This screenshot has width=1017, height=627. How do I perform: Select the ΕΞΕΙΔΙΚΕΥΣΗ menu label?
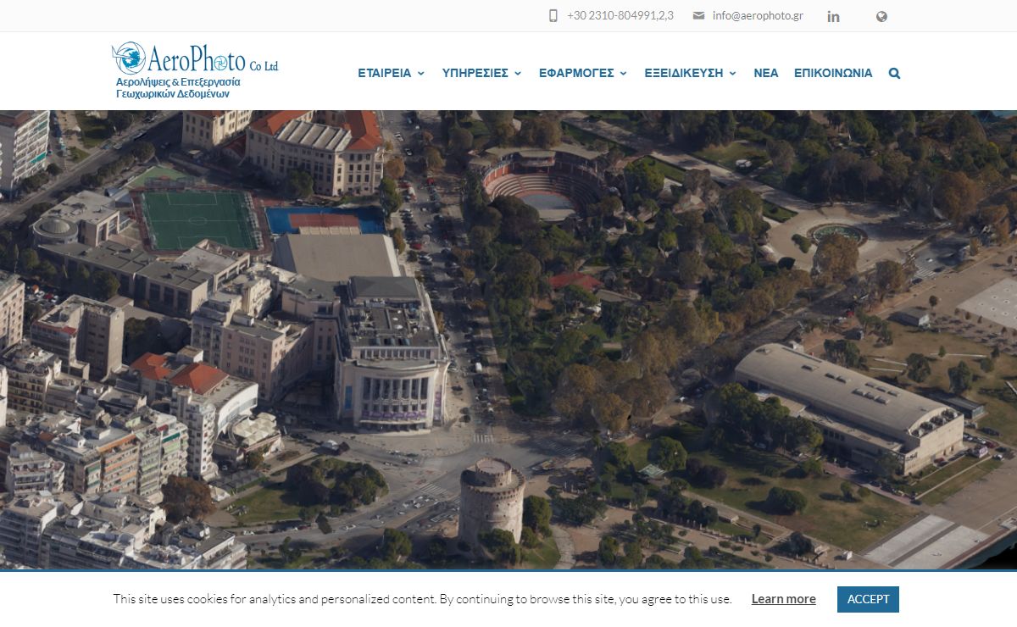tap(683, 74)
